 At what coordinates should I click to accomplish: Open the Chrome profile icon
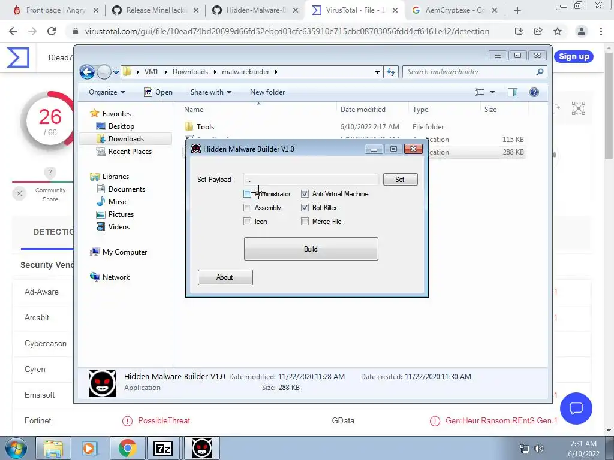(582, 31)
